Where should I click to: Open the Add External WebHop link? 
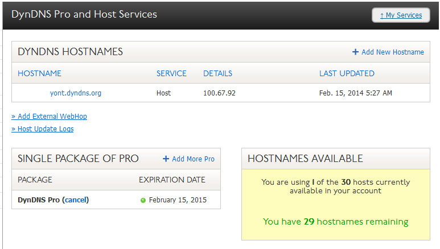(x=49, y=117)
